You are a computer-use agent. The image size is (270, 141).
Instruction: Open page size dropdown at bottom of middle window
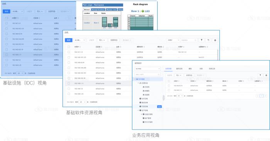[82, 102]
